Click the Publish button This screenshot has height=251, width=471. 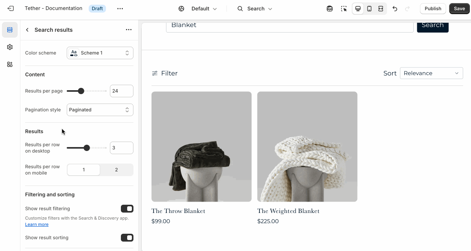(x=433, y=9)
